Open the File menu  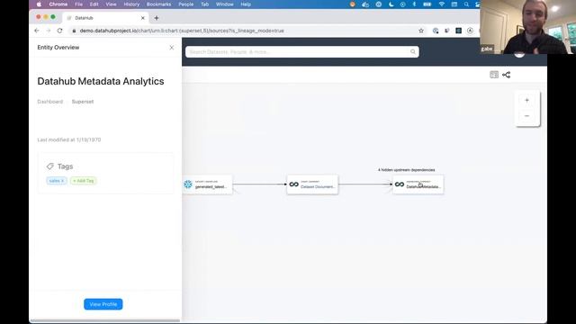click(78, 4)
